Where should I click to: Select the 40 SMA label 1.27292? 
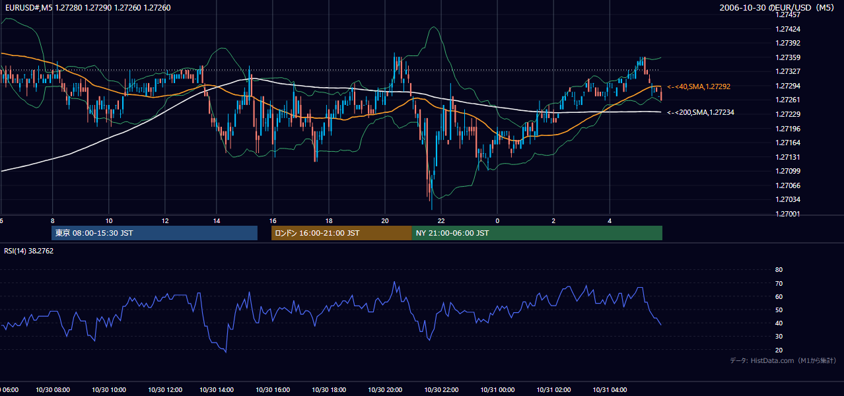[x=699, y=86]
